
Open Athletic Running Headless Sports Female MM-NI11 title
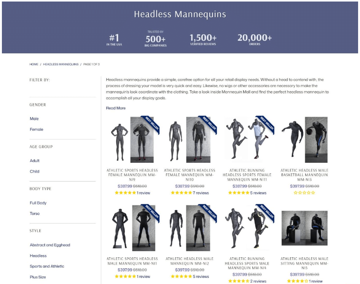(247, 175)
